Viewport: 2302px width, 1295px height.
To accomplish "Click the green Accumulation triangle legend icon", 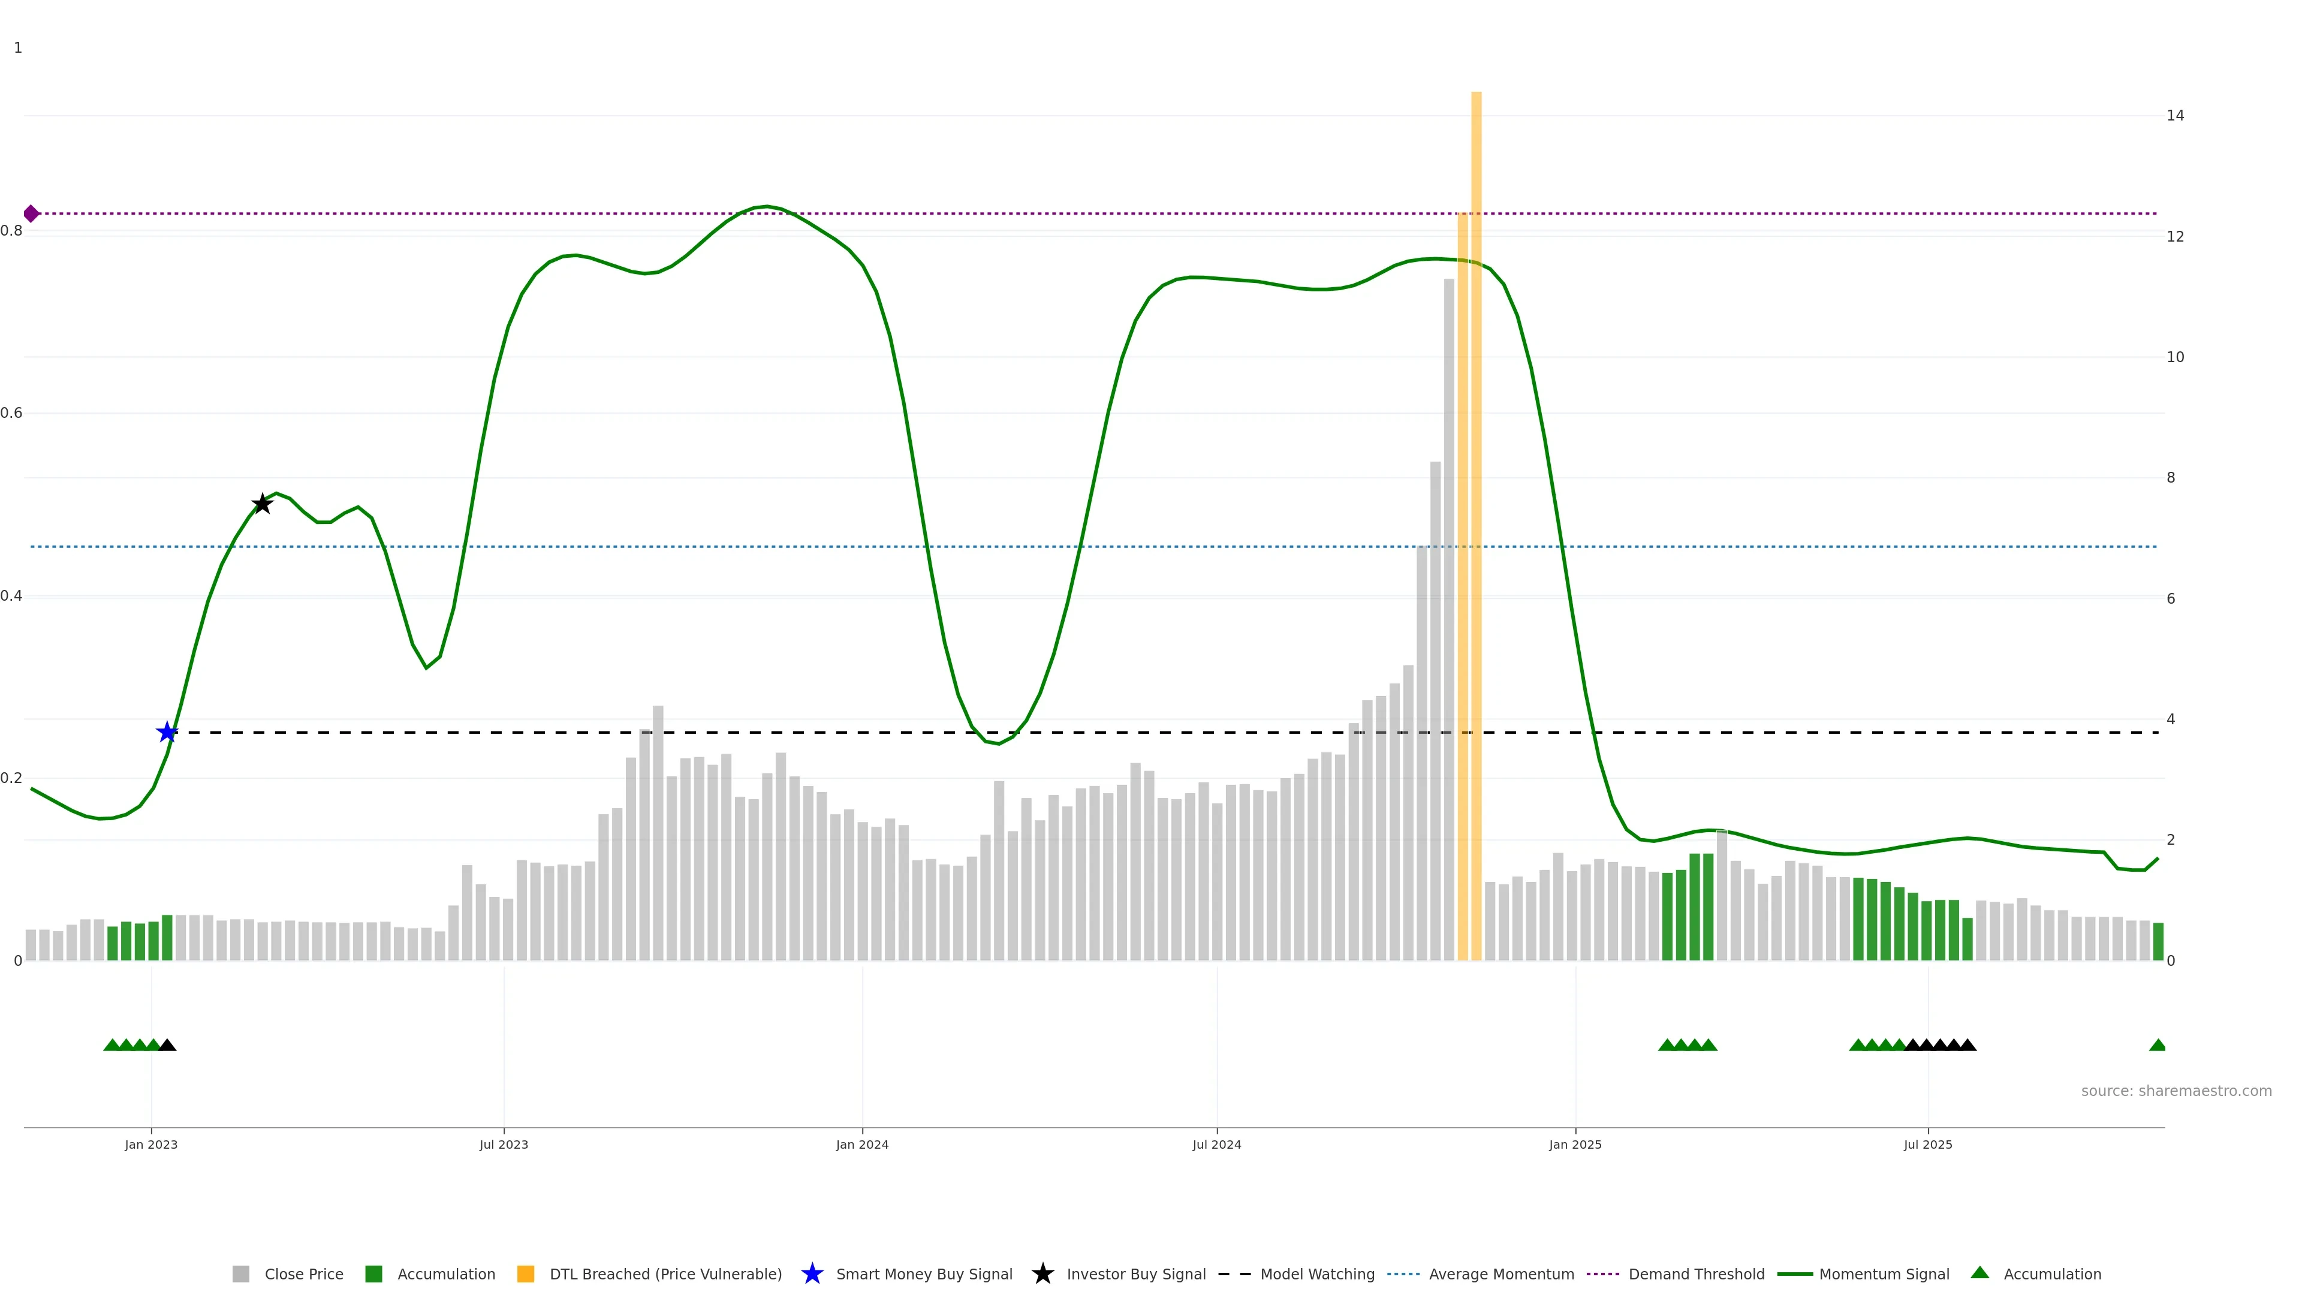I will [x=1979, y=1273].
